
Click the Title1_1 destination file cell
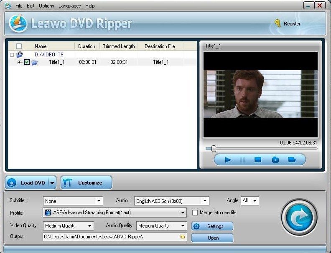point(161,62)
